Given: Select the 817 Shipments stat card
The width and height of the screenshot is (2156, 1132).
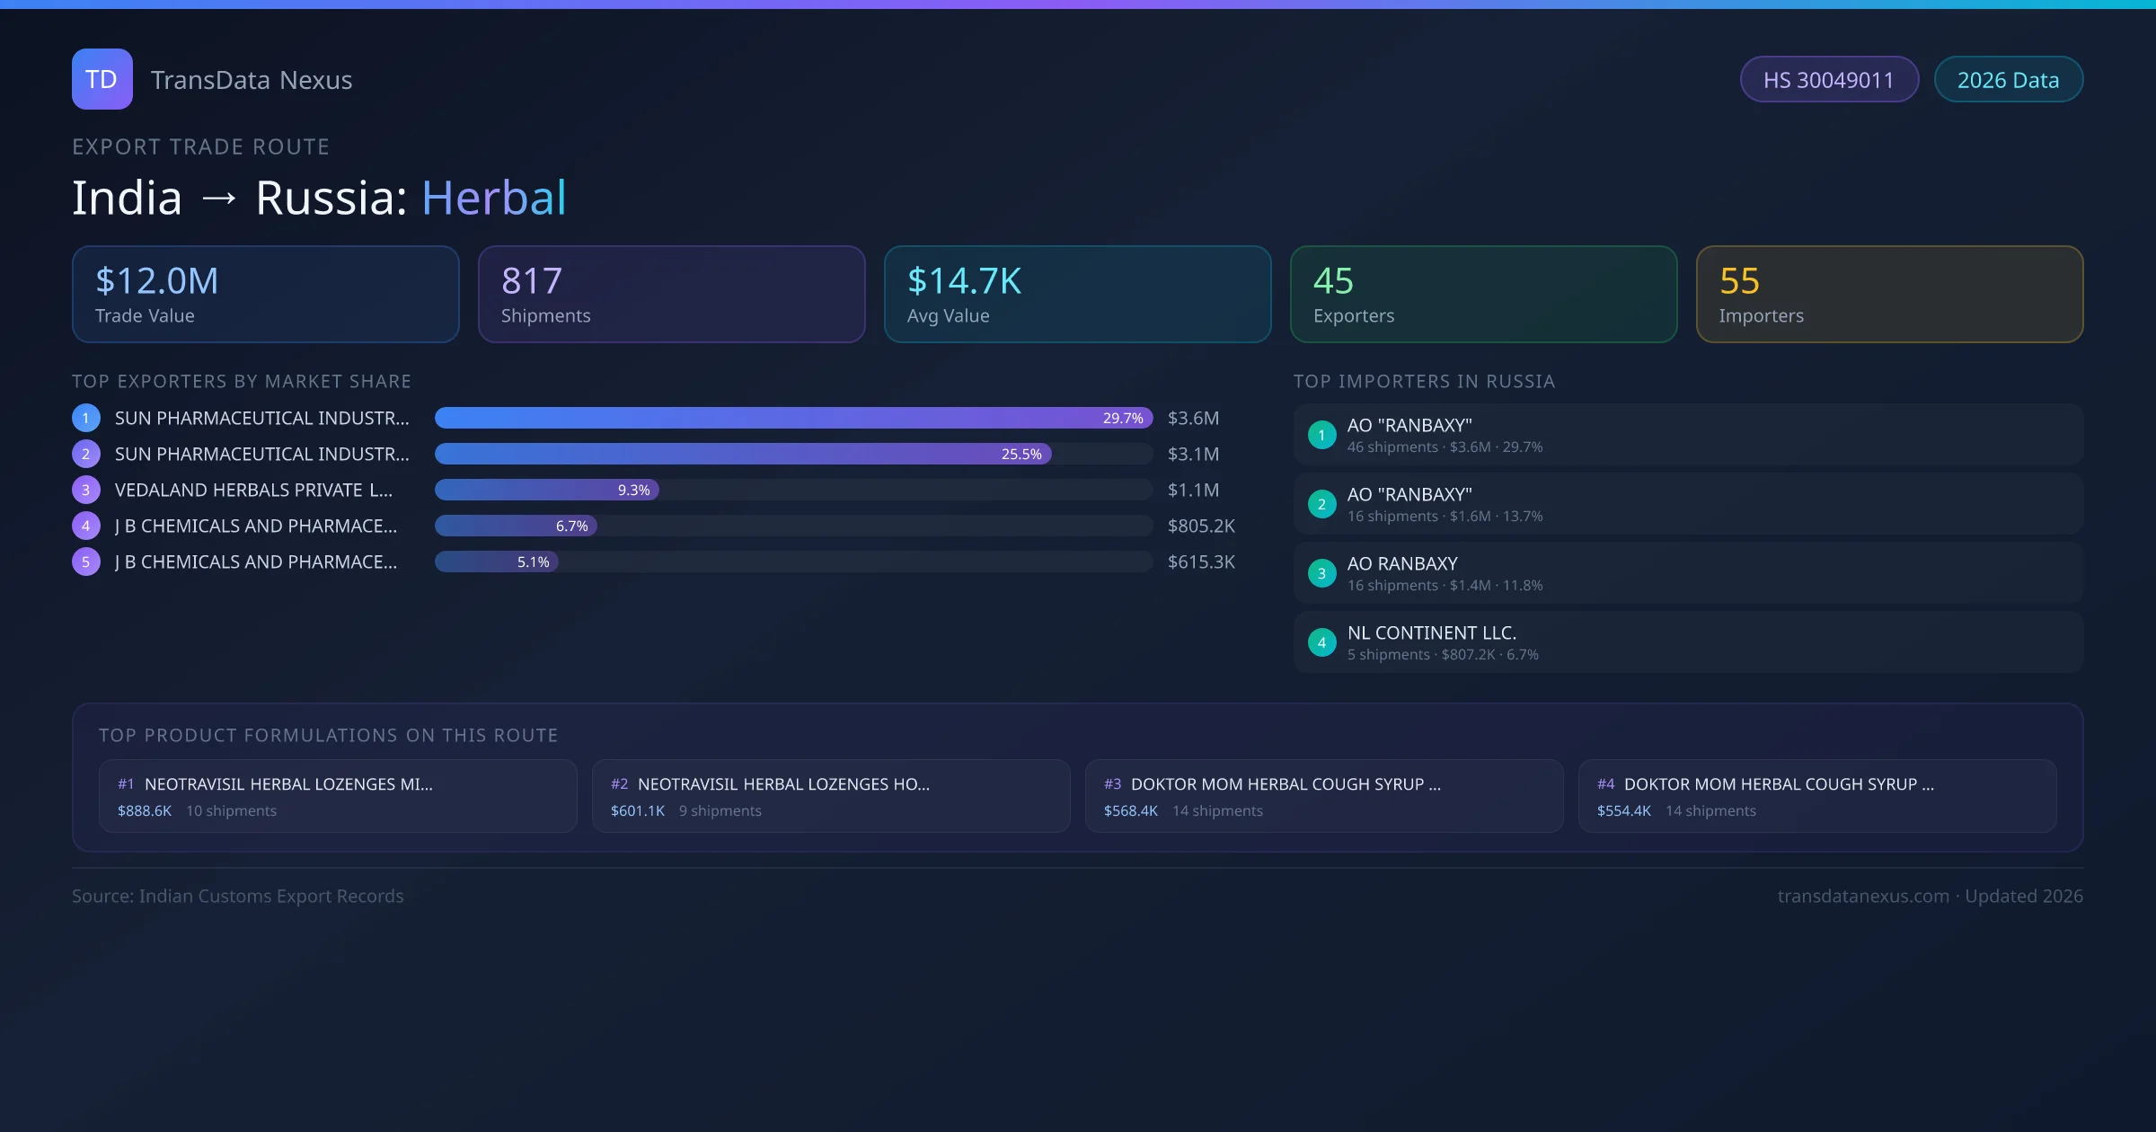Looking at the screenshot, I should click(671, 294).
